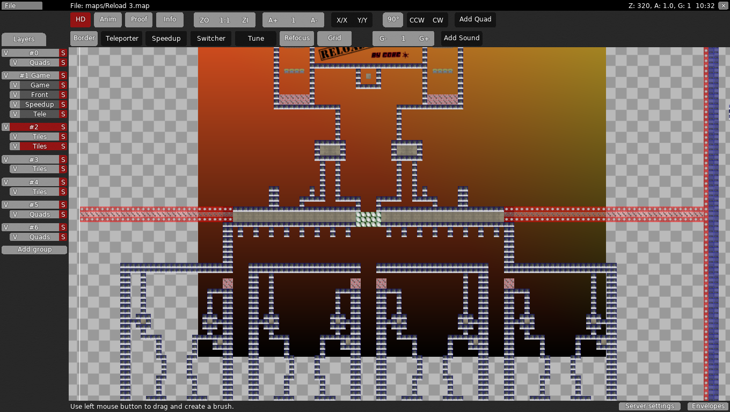This screenshot has height=412, width=730.
Task: Open the File menu
Action: [x=21, y=5]
